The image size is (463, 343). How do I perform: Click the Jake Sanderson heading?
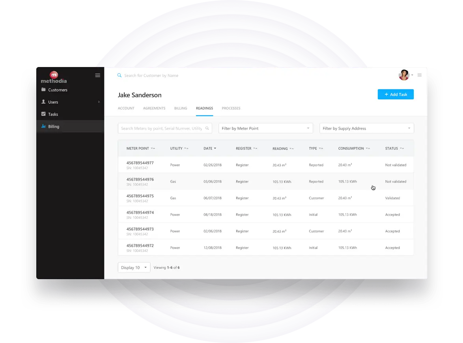tap(140, 95)
